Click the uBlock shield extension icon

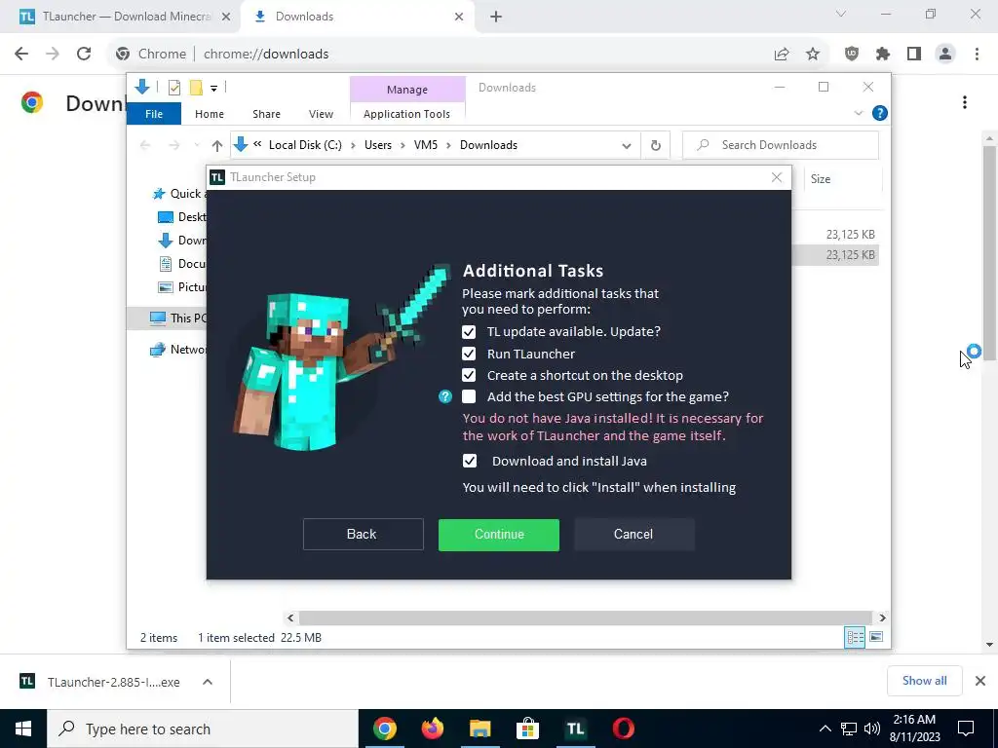pos(852,55)
